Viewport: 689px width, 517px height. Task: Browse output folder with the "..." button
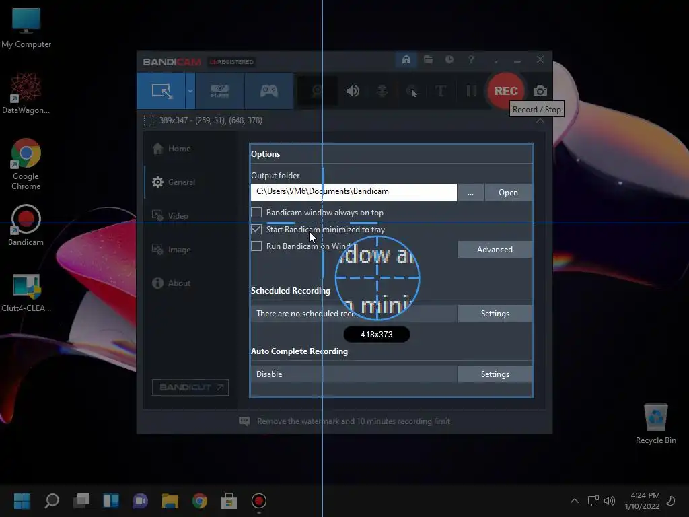[x=470, y=192]
